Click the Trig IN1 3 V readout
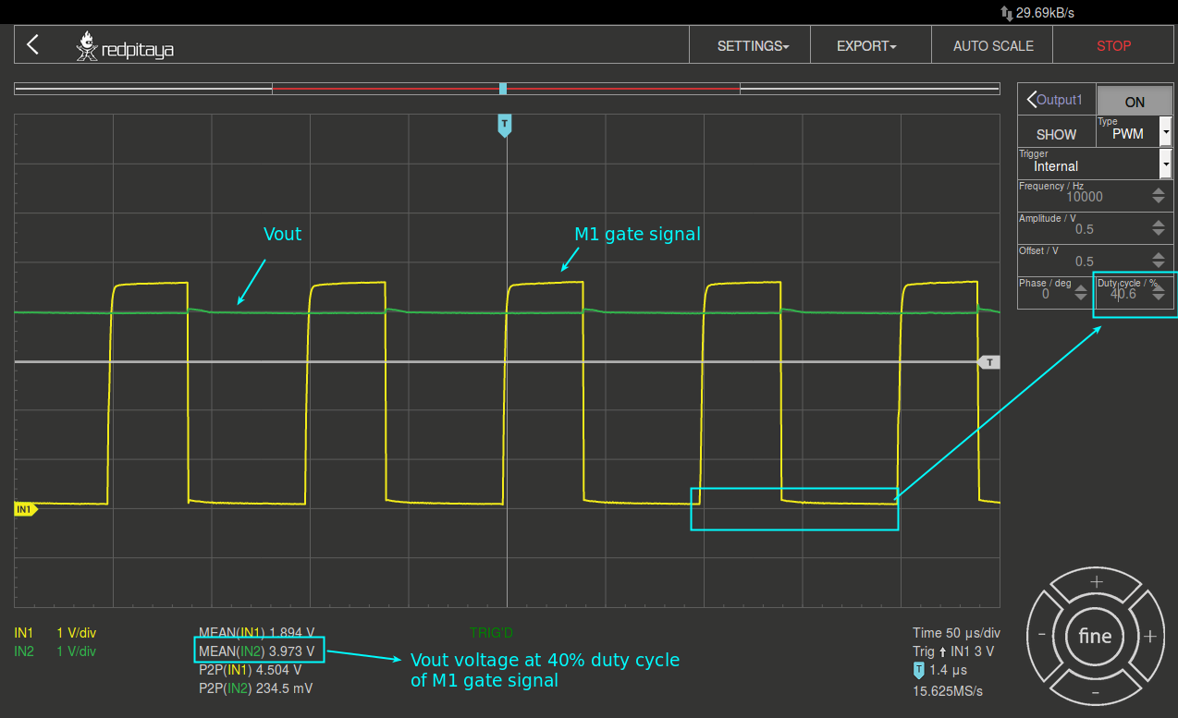 [x=953, y=651]
